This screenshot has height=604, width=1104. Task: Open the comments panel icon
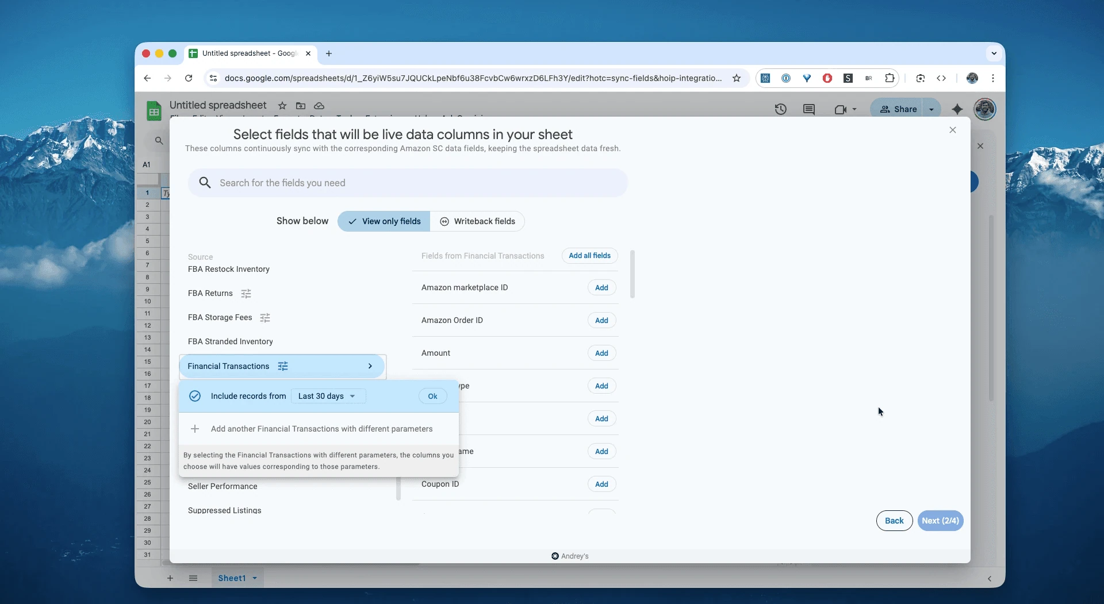point(809,109)
